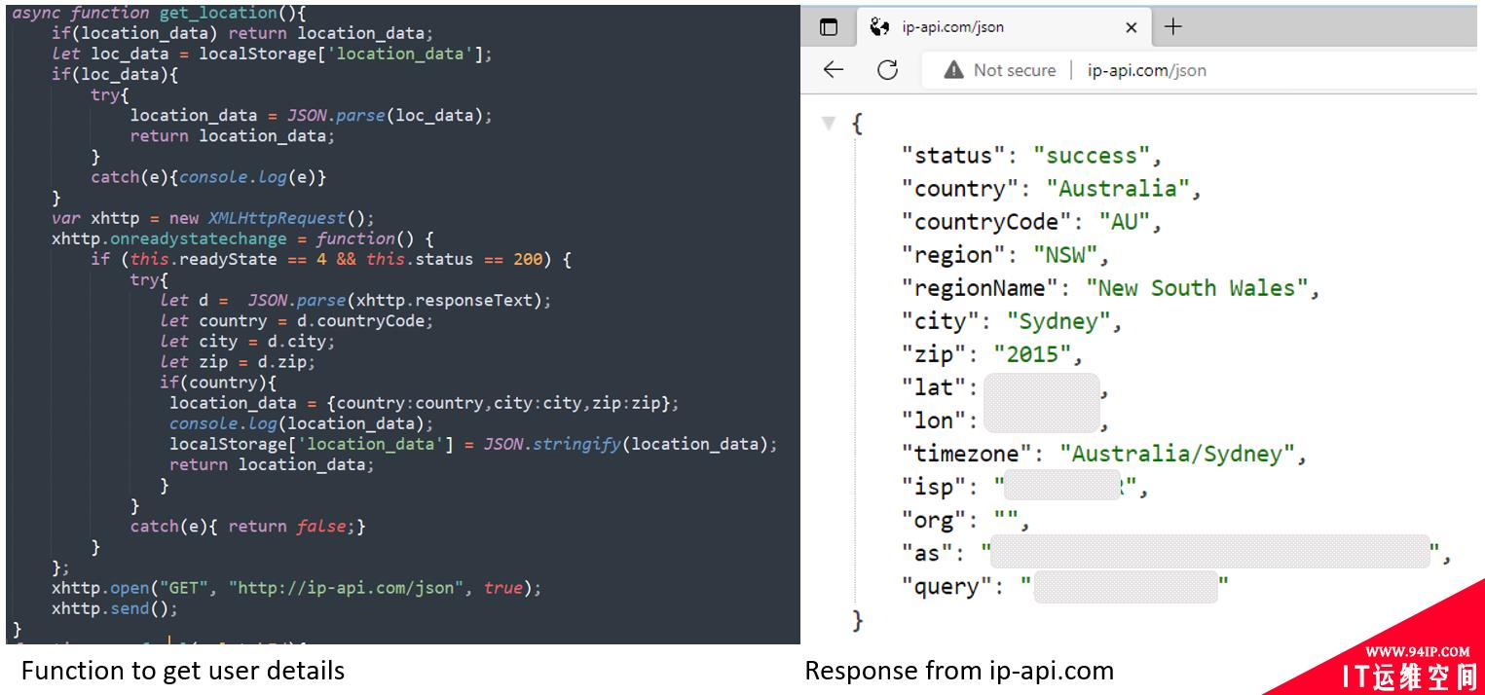Image resolution: width=1485 pixels, height=695 pixels.
Task: Select the "AU" value
Action: click(x=1125, y=222)
